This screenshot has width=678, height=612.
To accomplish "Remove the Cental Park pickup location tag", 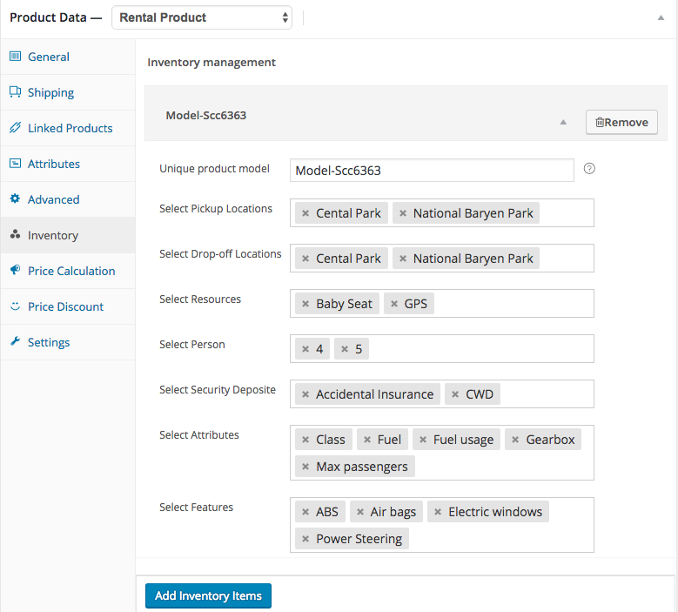I will [305, 213].
